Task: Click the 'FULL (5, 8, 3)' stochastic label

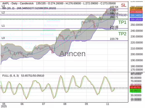Action: pyautogui.click(x=11, y=76)
